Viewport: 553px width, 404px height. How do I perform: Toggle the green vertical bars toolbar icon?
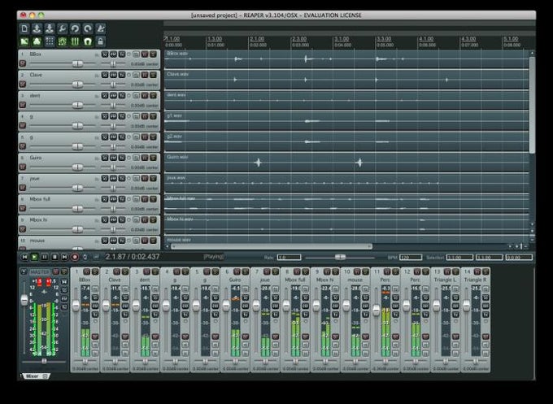(75, 41)
